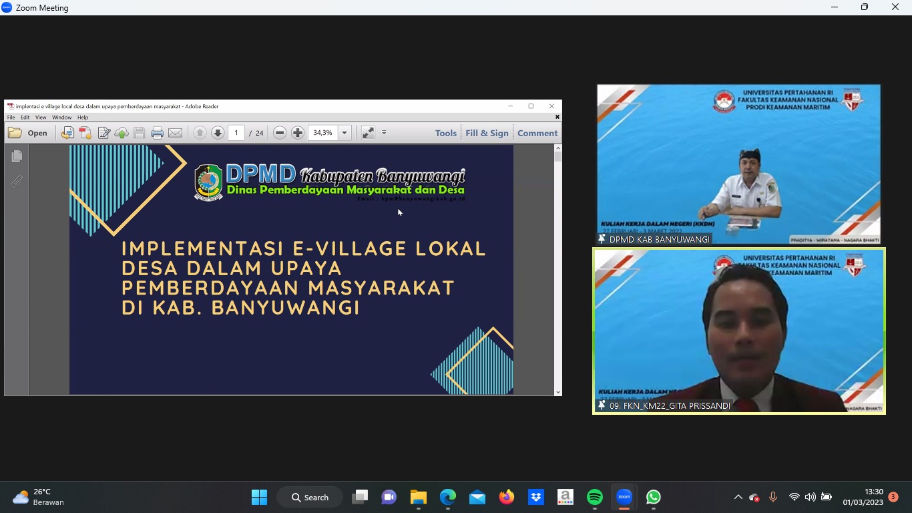912x513 pixels.
Task: Click the pin icon beside DPMD KAB BANYUWANGI name
Action: [602, 239]
